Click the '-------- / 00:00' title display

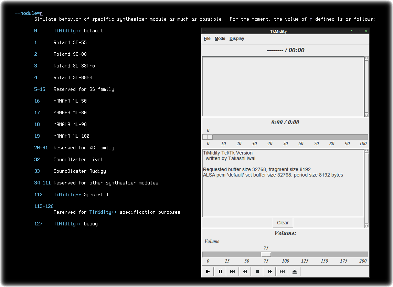click(x=286, y=50)
